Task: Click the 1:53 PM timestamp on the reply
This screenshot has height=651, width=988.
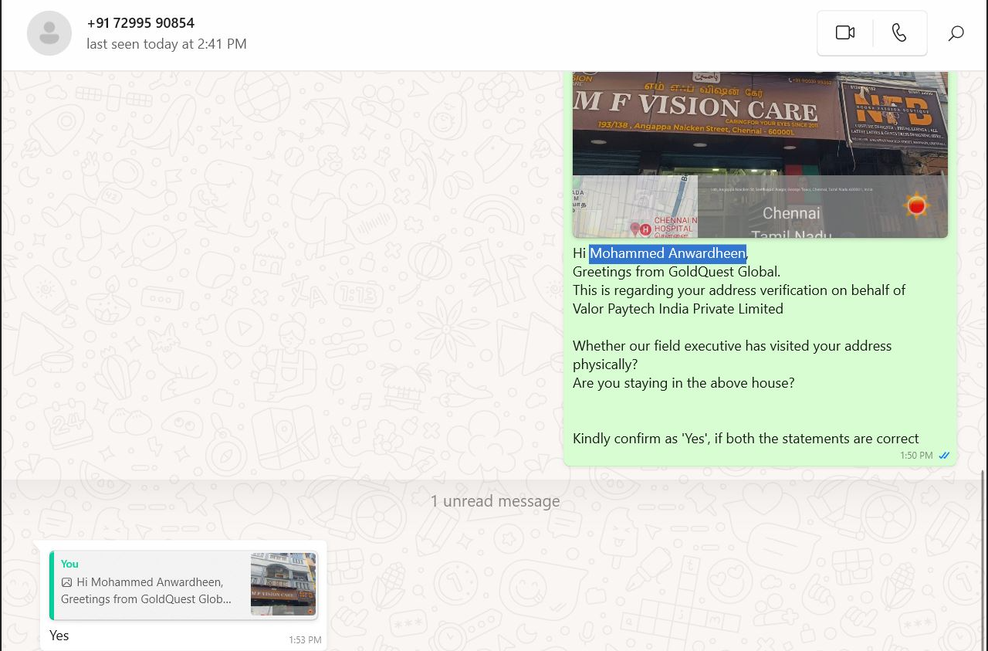Action: (305, 640)
